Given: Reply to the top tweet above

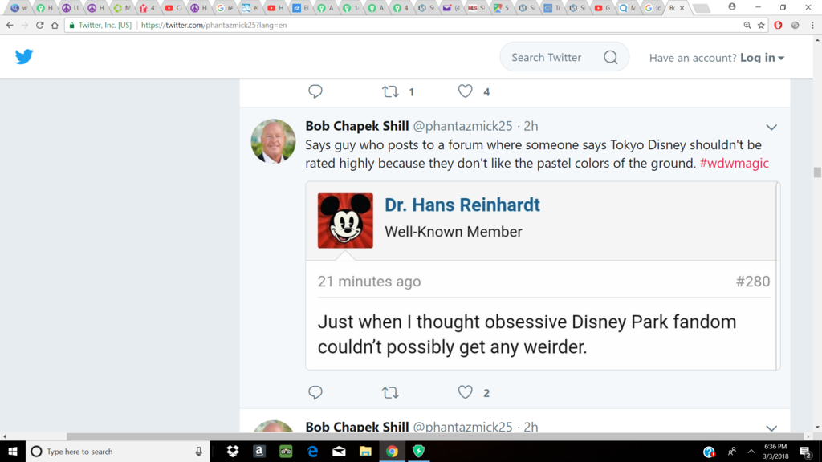Looking at the screenshot, I should [x=315, y=91].
